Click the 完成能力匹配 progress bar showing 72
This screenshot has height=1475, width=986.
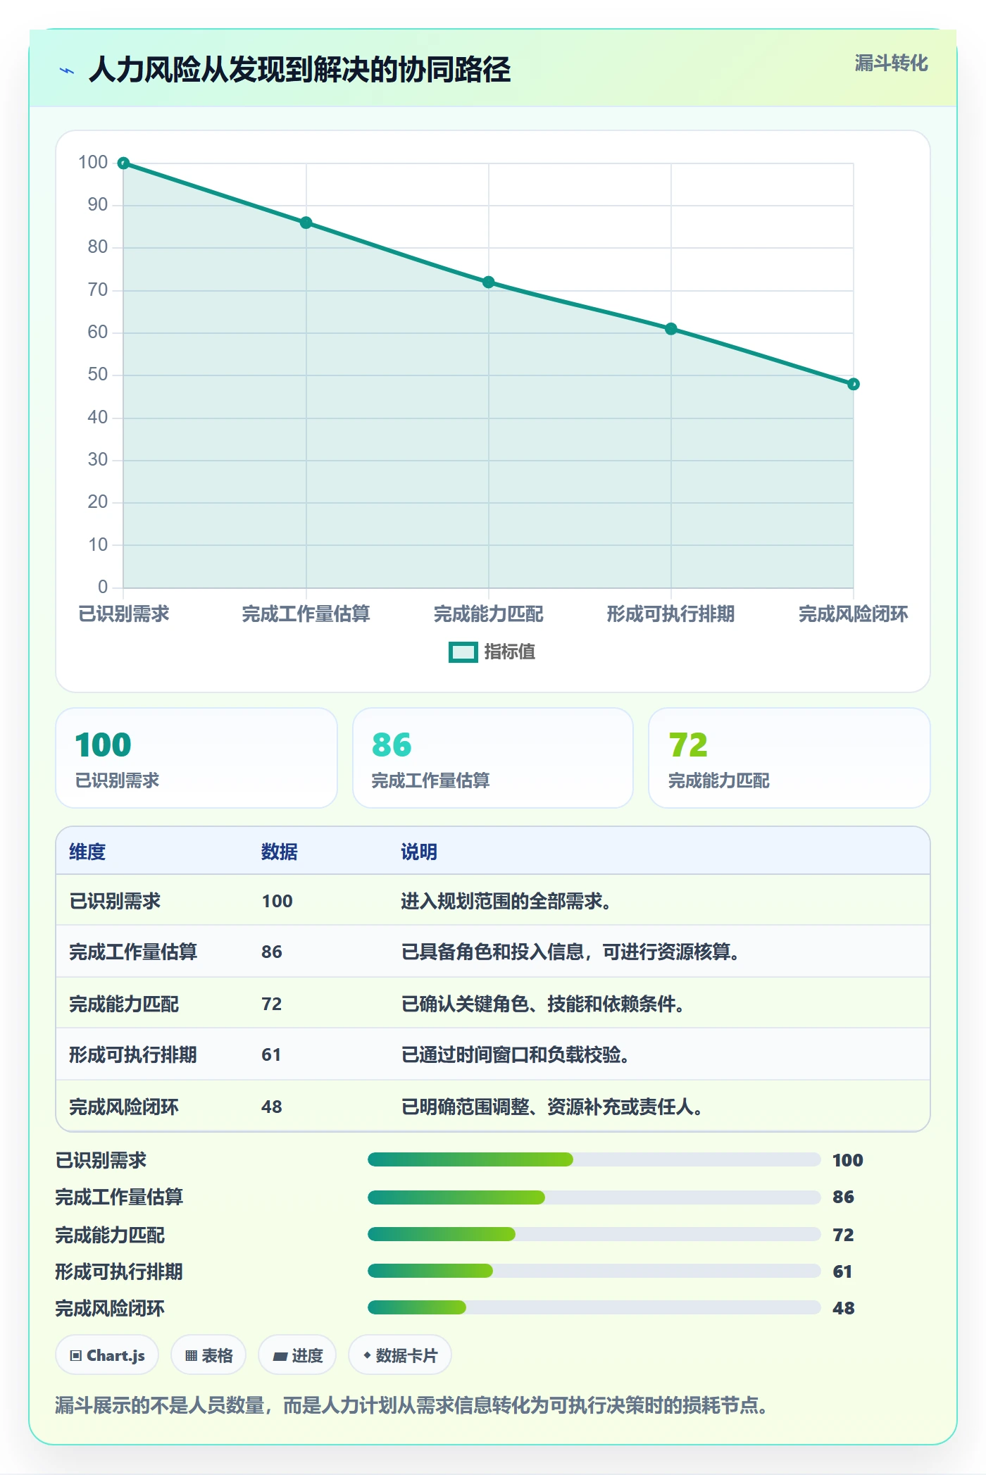coord(594,1234)
